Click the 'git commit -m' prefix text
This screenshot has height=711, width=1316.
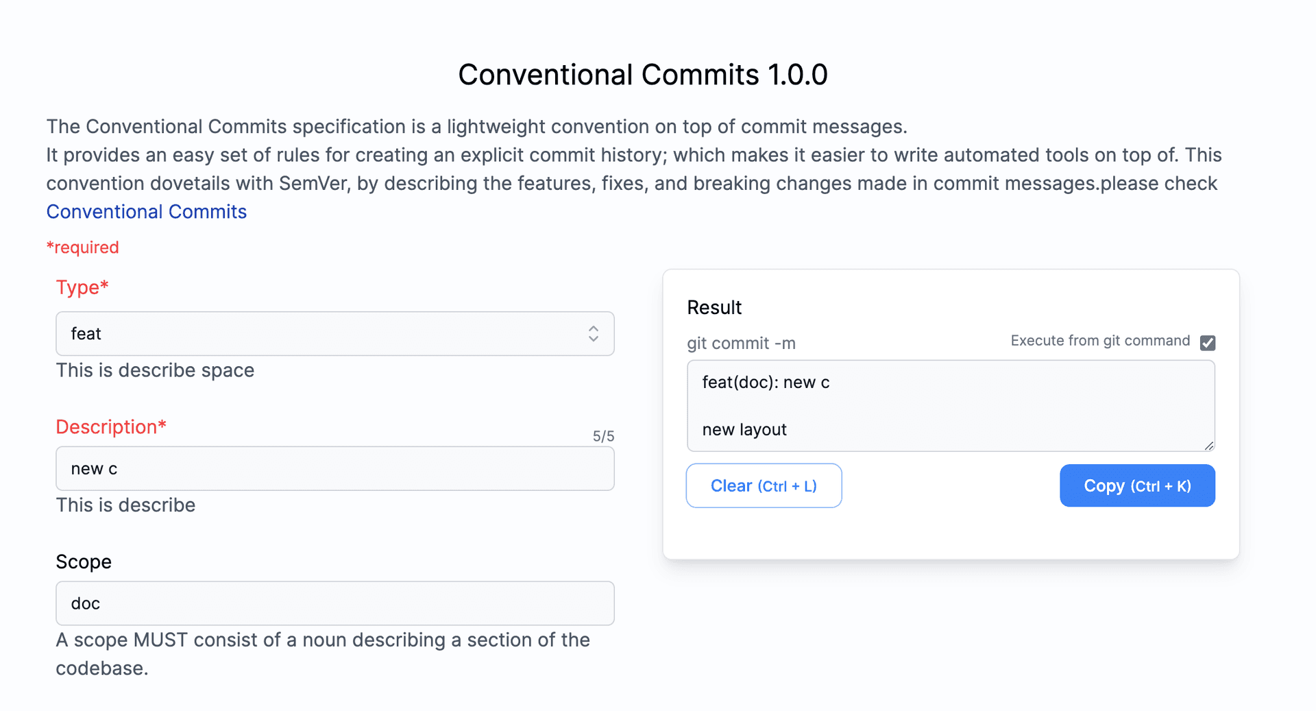pos(741,344)
